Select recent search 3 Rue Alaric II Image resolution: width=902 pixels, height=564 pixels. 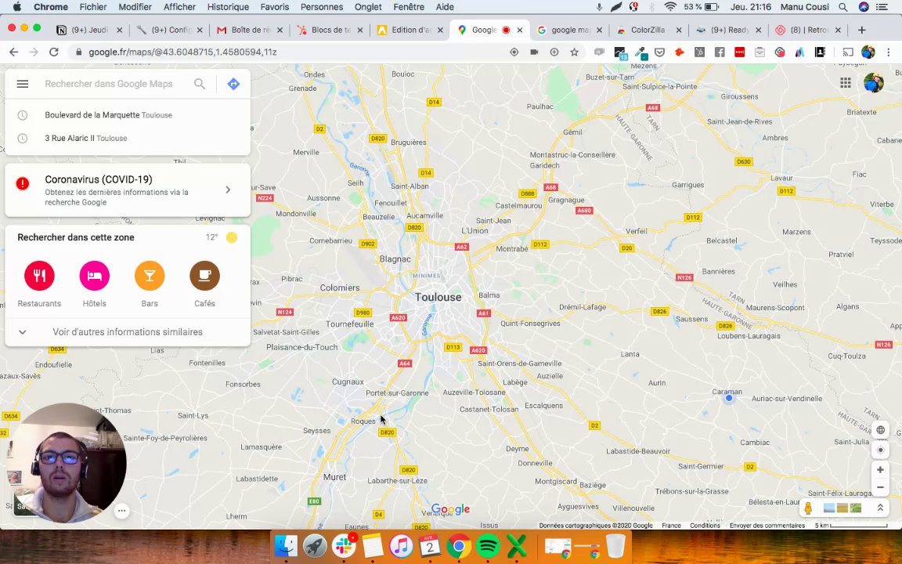pyautogui.click(x=128, y=138)
